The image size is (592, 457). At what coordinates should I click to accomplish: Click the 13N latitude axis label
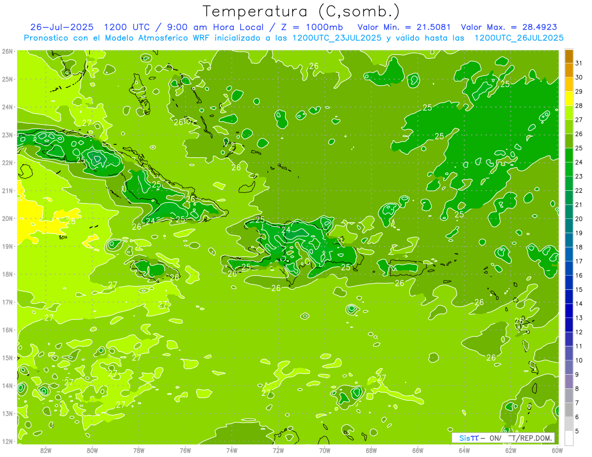coord(7,414)
